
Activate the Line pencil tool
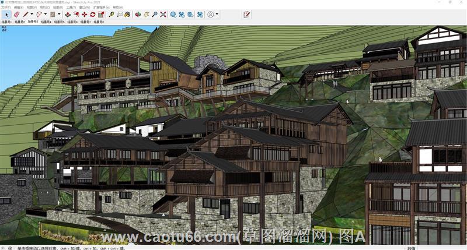coord(26,14)
